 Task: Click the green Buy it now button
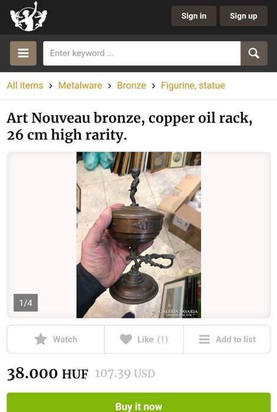click(x=138, y=403)
